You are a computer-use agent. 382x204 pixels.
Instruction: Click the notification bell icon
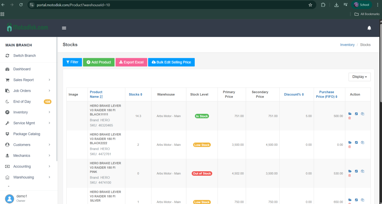pyautogui.click(x=369, y=28)
